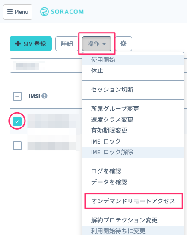
Task: Click the SIM 登録 button
Action: point(31,44)
